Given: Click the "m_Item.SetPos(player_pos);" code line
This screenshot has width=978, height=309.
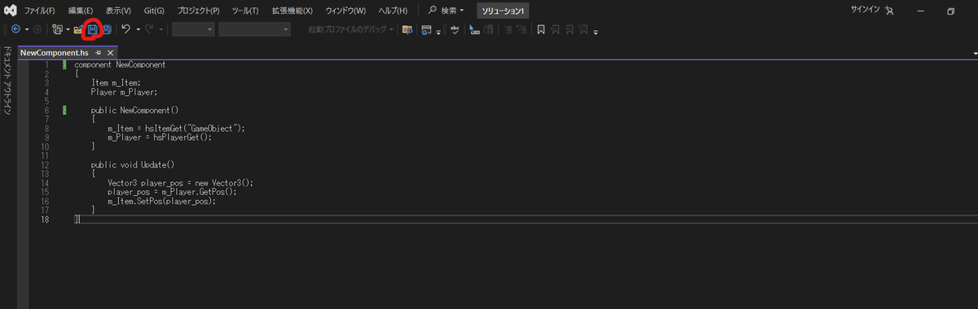Looking at the screenshot, I should pos(161,202).
